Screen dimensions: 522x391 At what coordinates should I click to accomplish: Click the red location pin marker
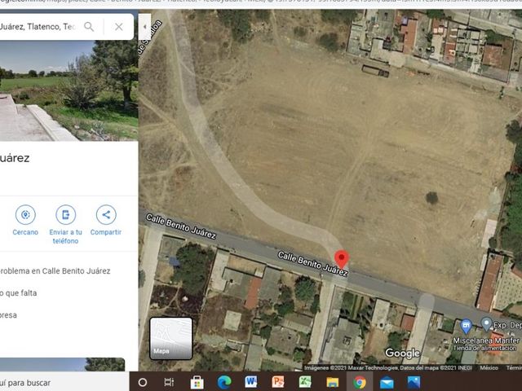point(341,259)
